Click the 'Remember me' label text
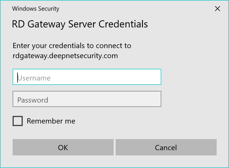The image size is (229, 168). 51,121
